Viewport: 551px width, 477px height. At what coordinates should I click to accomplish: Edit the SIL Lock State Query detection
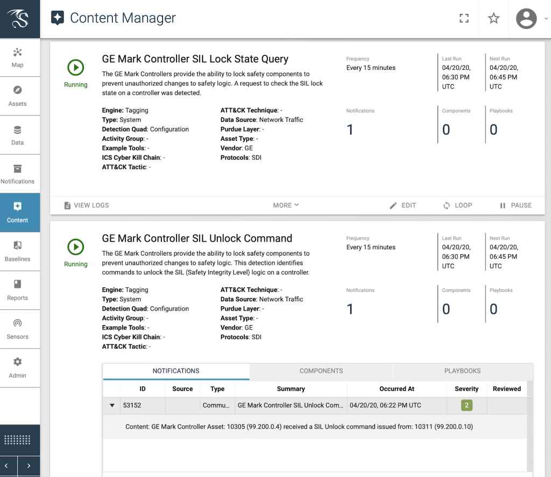pos(402,206)
